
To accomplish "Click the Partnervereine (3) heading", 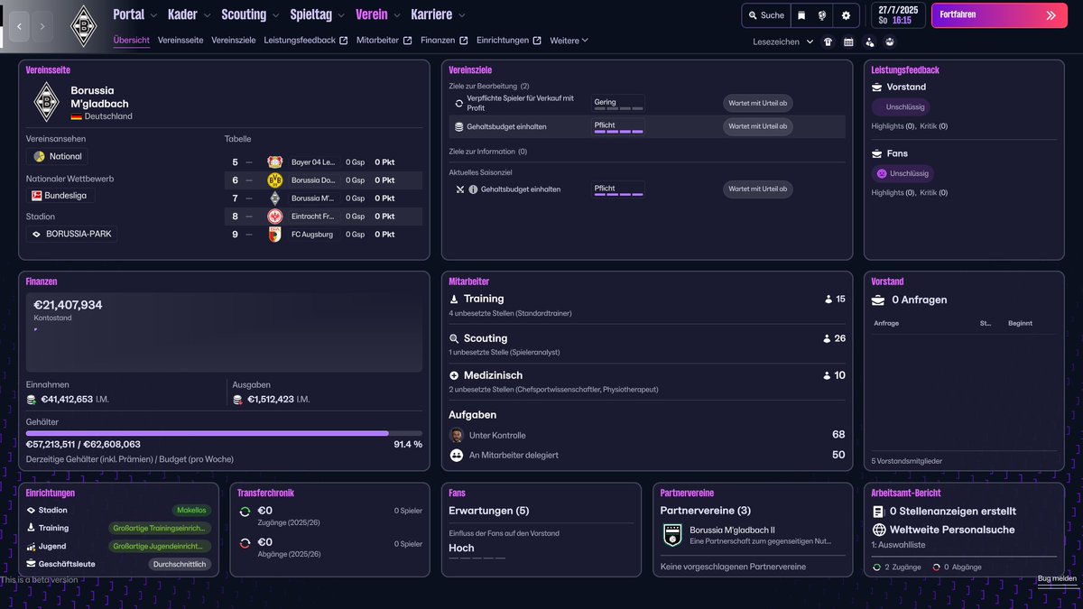I will click(x=706, y=511).
